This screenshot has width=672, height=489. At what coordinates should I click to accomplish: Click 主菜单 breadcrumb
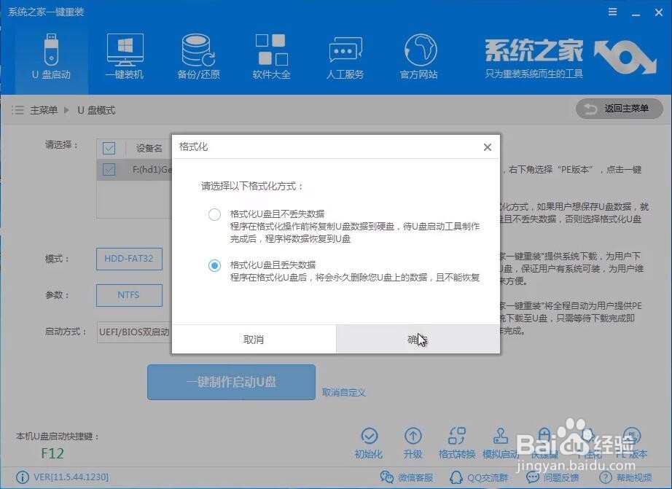43,110
